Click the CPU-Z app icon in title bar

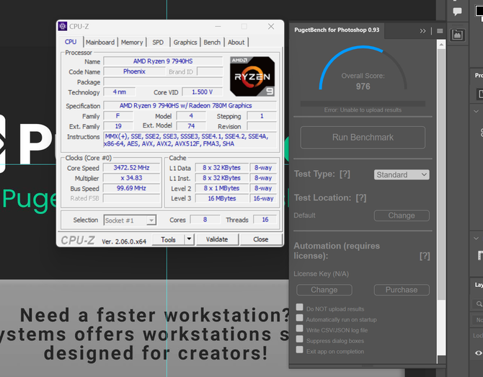point(63,27)
